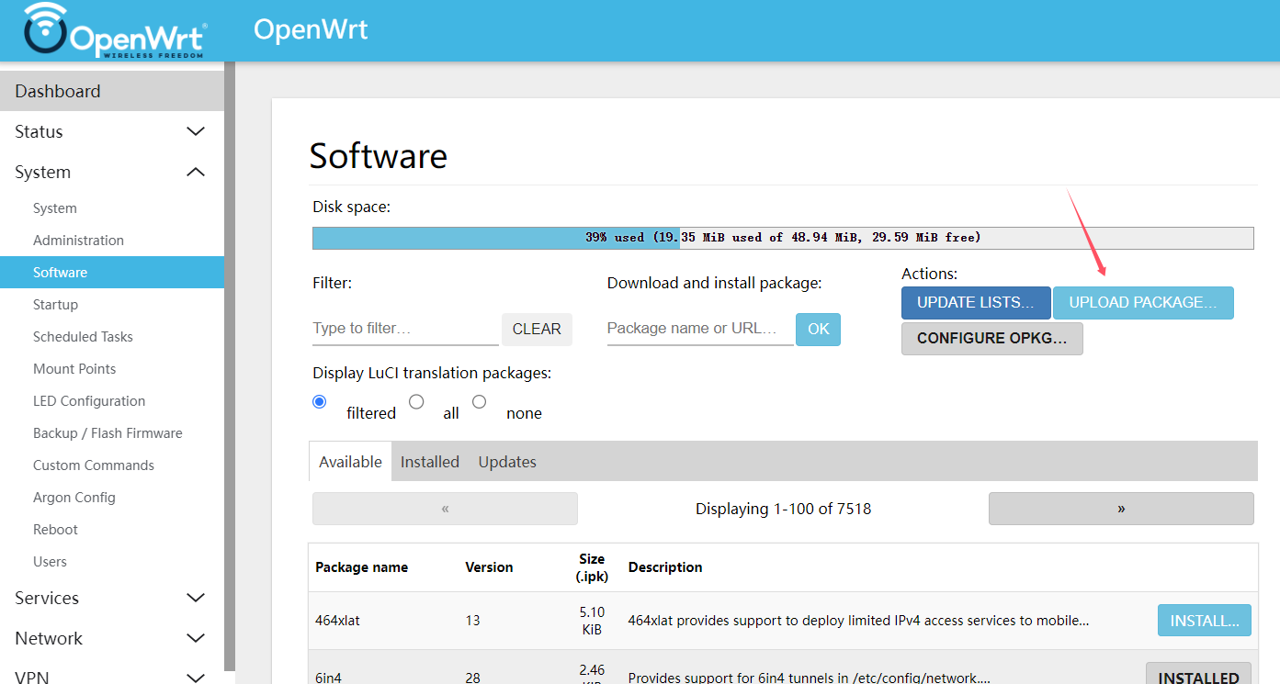Screen dimensions: 1280x684
Task: Select the filtered translation radio option
Action: coord(320,402)
